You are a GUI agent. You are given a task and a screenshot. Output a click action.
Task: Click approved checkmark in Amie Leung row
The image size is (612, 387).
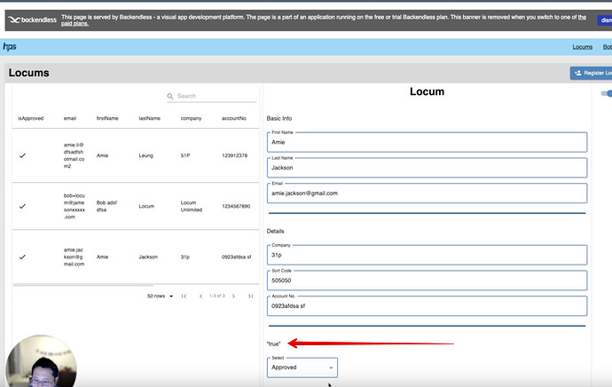pos(22,155)
